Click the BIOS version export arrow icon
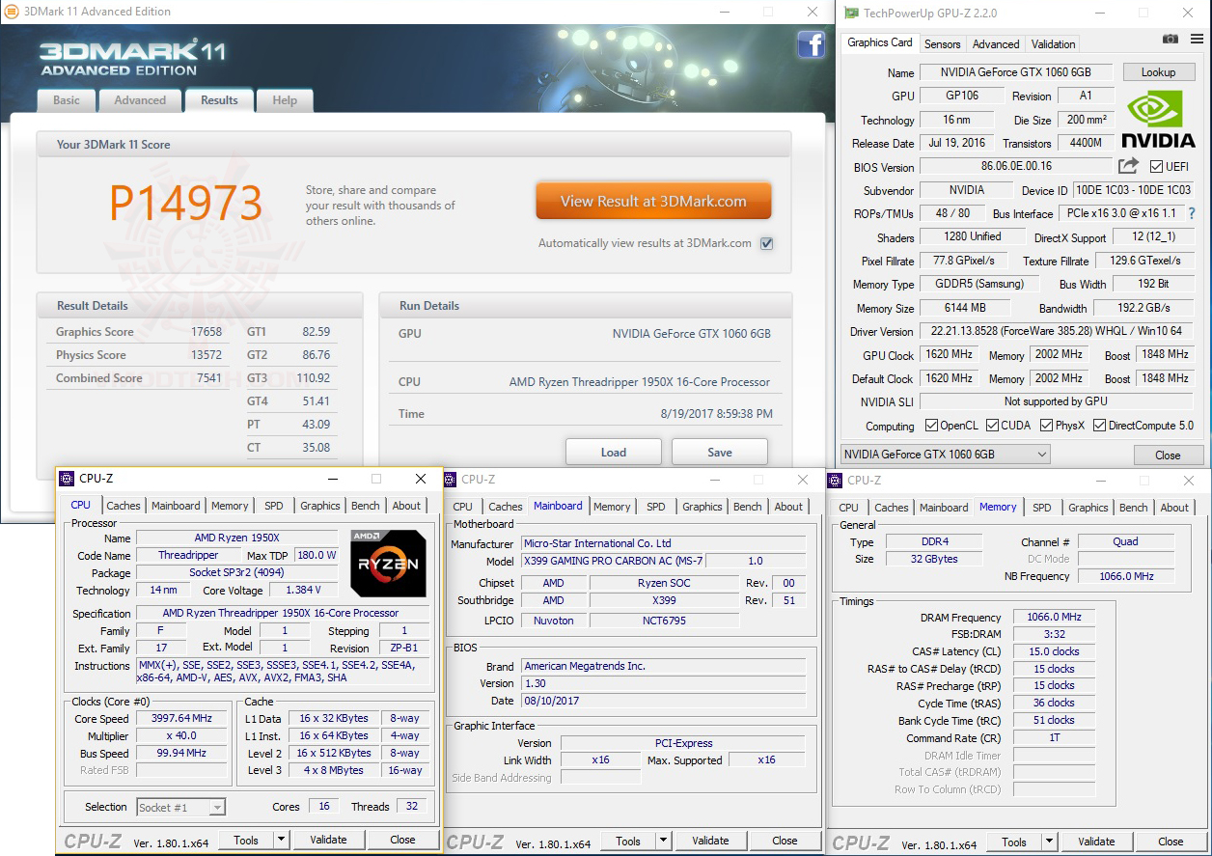This screenshot has height=856, width=1212. 1127,166
